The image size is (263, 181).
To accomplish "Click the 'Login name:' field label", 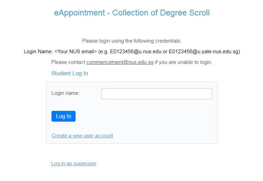I will 66,93.
